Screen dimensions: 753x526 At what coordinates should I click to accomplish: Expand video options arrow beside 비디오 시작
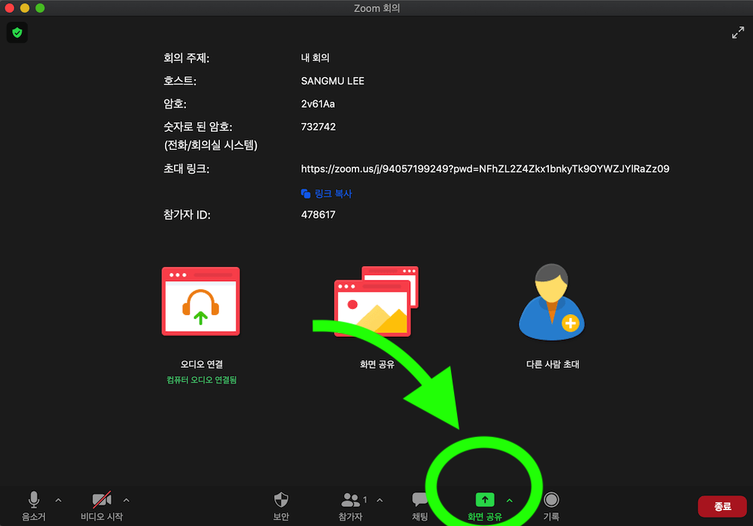127,500
